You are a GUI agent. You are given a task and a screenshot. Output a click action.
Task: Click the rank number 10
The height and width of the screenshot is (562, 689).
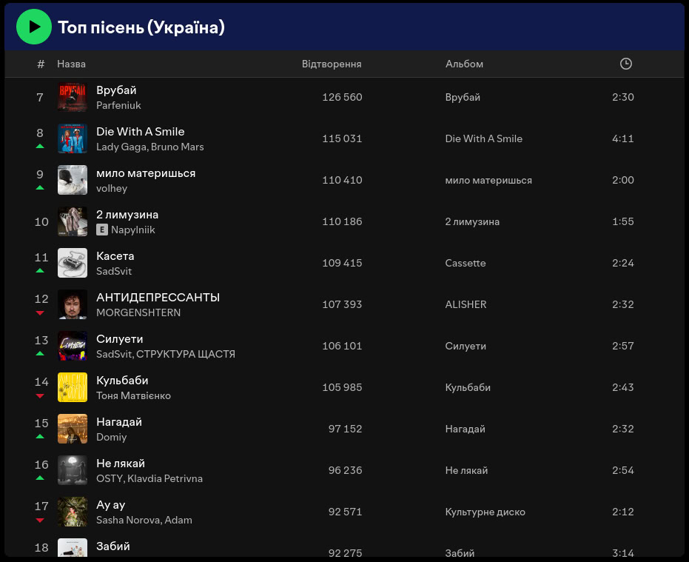[x=41, y=222]
